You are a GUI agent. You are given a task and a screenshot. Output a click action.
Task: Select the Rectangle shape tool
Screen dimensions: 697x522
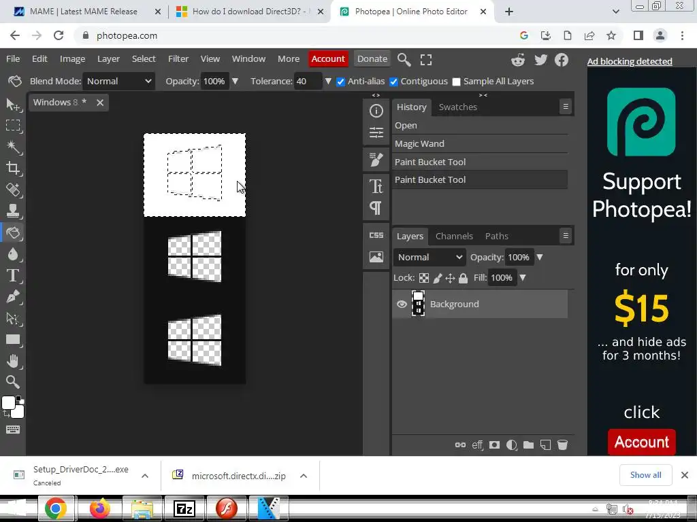pos(13,340)
